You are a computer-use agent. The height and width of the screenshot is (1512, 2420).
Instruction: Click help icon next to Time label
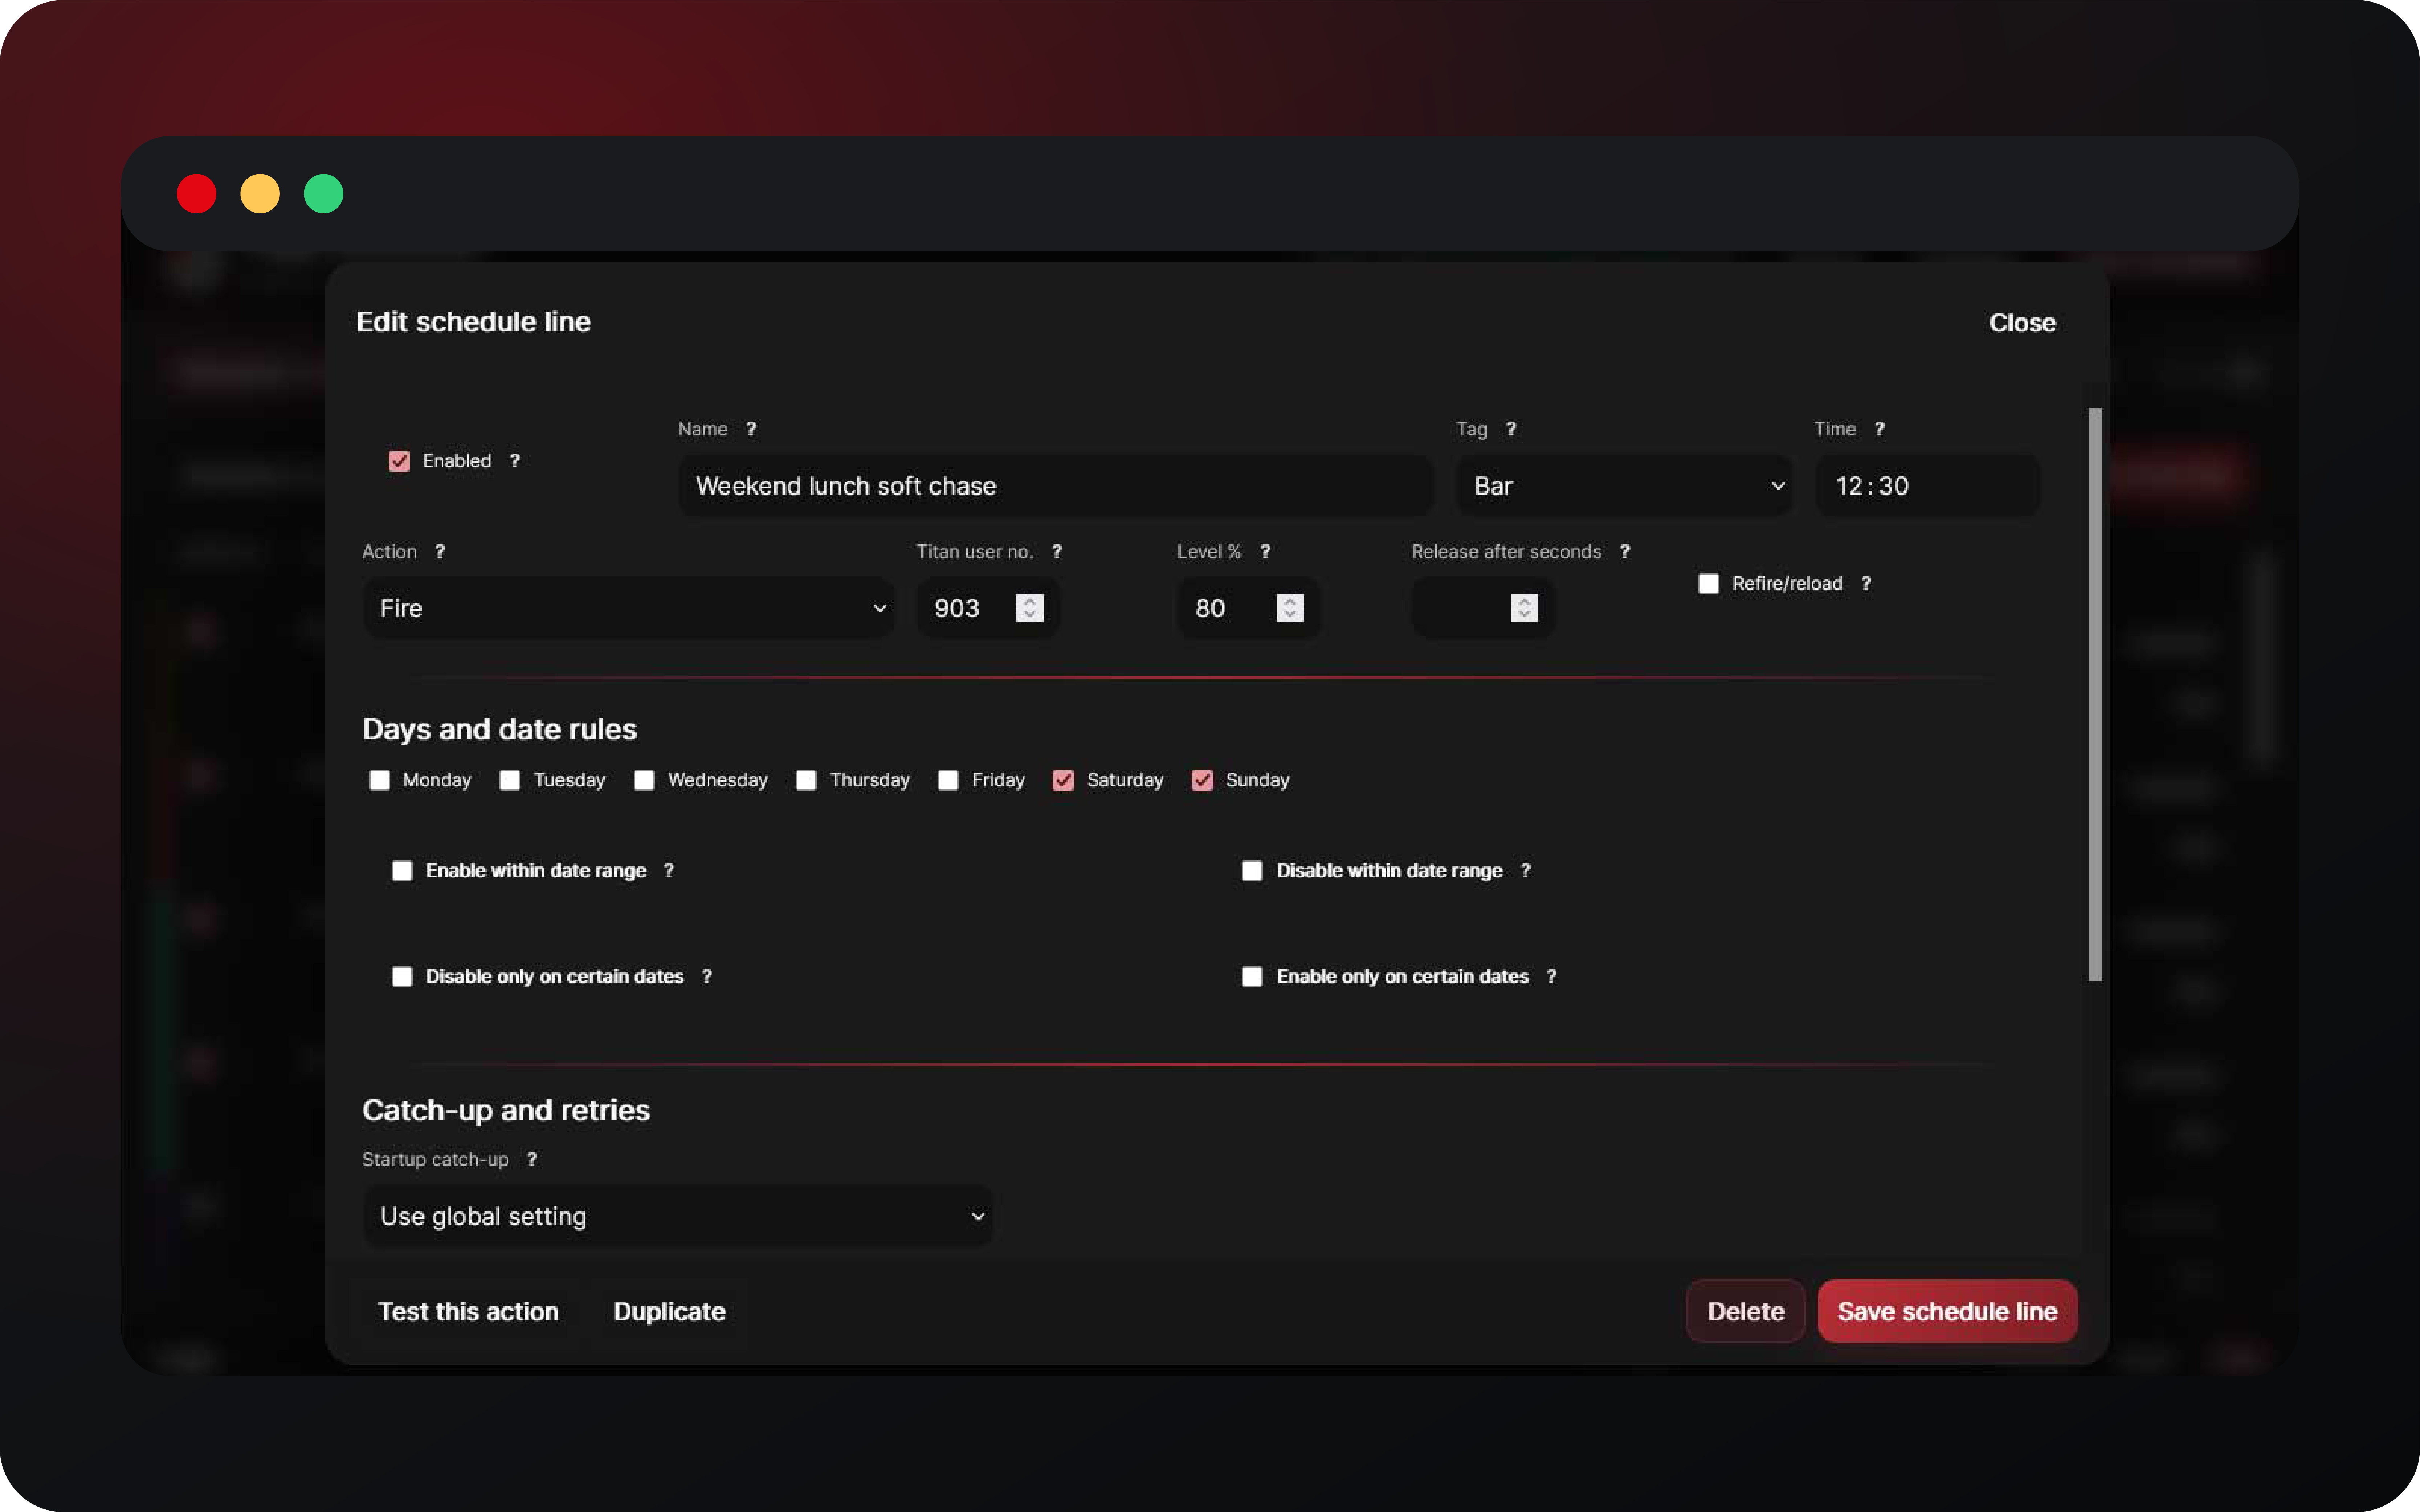[1880, 429]
